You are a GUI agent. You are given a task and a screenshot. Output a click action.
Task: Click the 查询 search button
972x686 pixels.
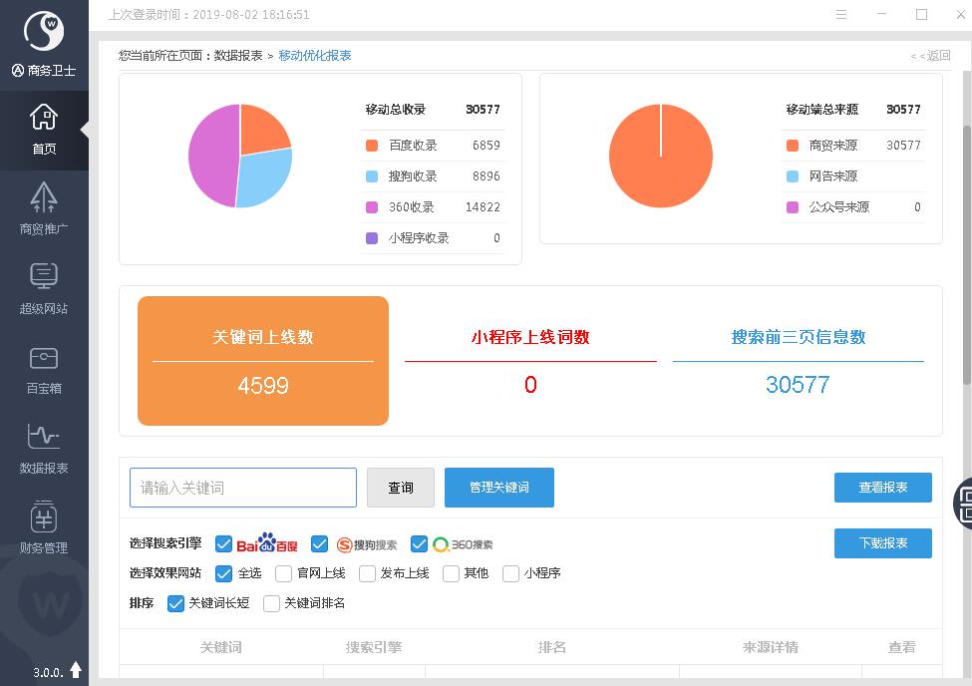(x=401, y=488)
